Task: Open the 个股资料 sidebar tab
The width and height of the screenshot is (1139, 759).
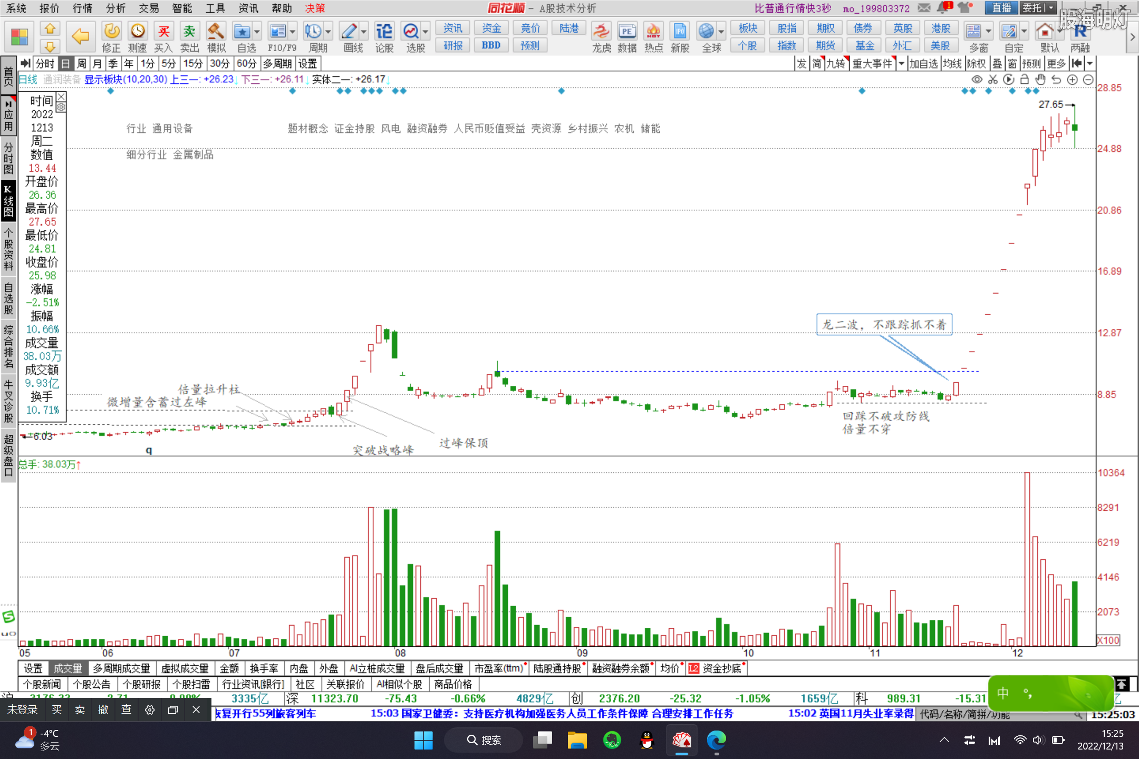Action: pyautogui.click(x=8, y=249)
